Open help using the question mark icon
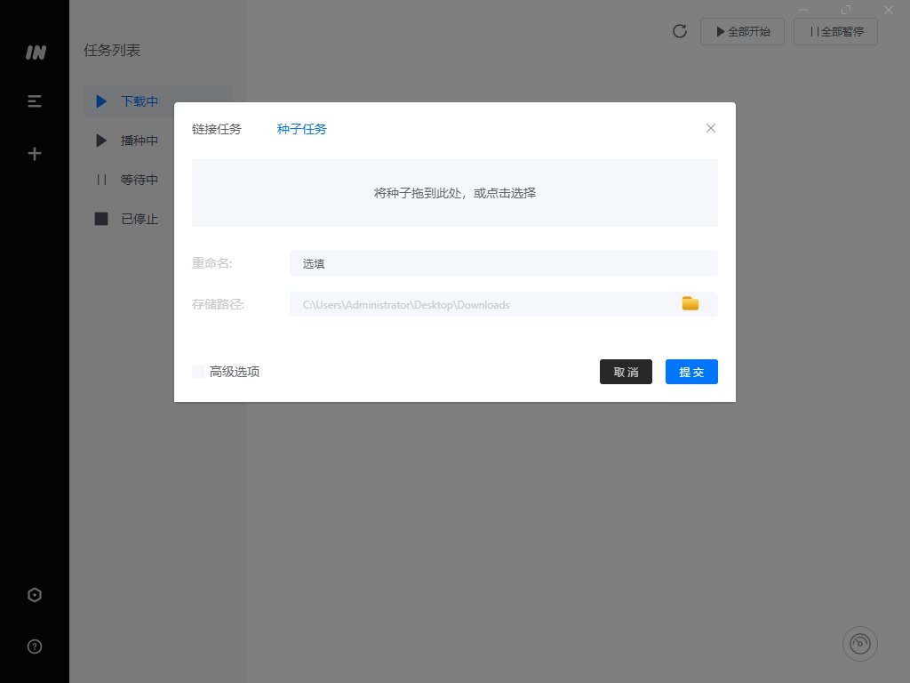This screenshot has width=910, height=683. [x=34, y=646]
